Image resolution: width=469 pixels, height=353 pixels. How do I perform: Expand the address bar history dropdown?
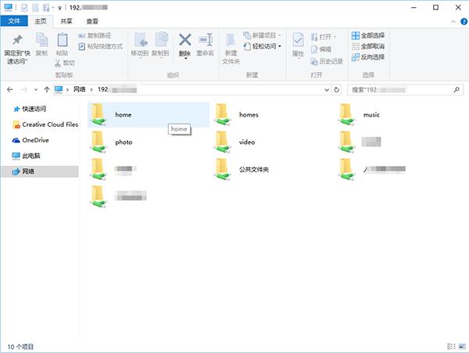click(325, 90)
